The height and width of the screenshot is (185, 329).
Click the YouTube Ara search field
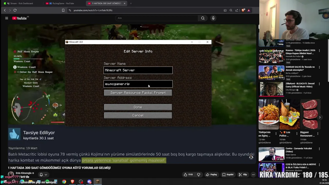click(157, 18)
